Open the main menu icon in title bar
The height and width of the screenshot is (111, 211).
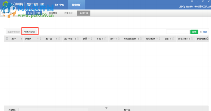coord(192,1)
